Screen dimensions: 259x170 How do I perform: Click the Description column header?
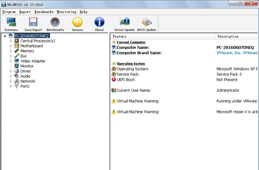[237, 36]
